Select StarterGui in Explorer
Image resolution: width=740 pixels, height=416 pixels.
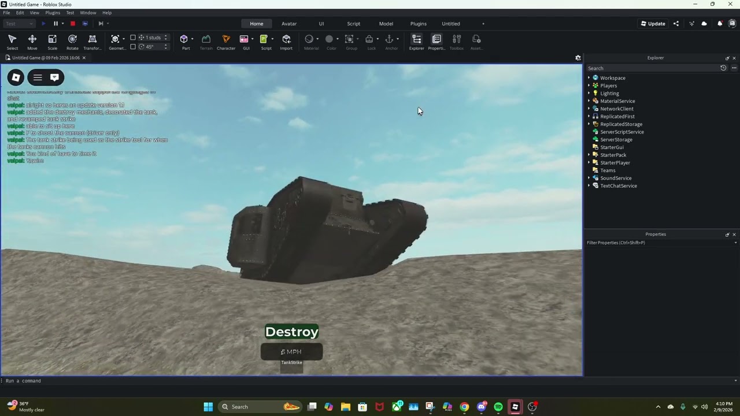612,147
